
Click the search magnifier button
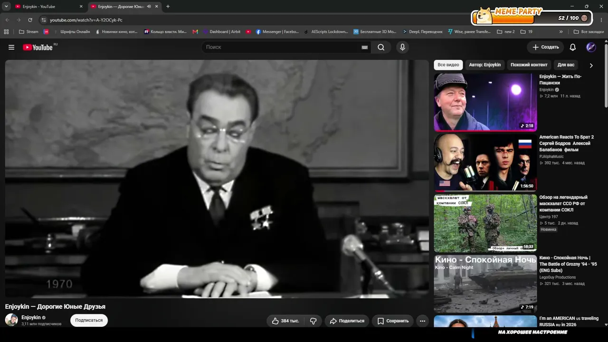coord(381,47)
